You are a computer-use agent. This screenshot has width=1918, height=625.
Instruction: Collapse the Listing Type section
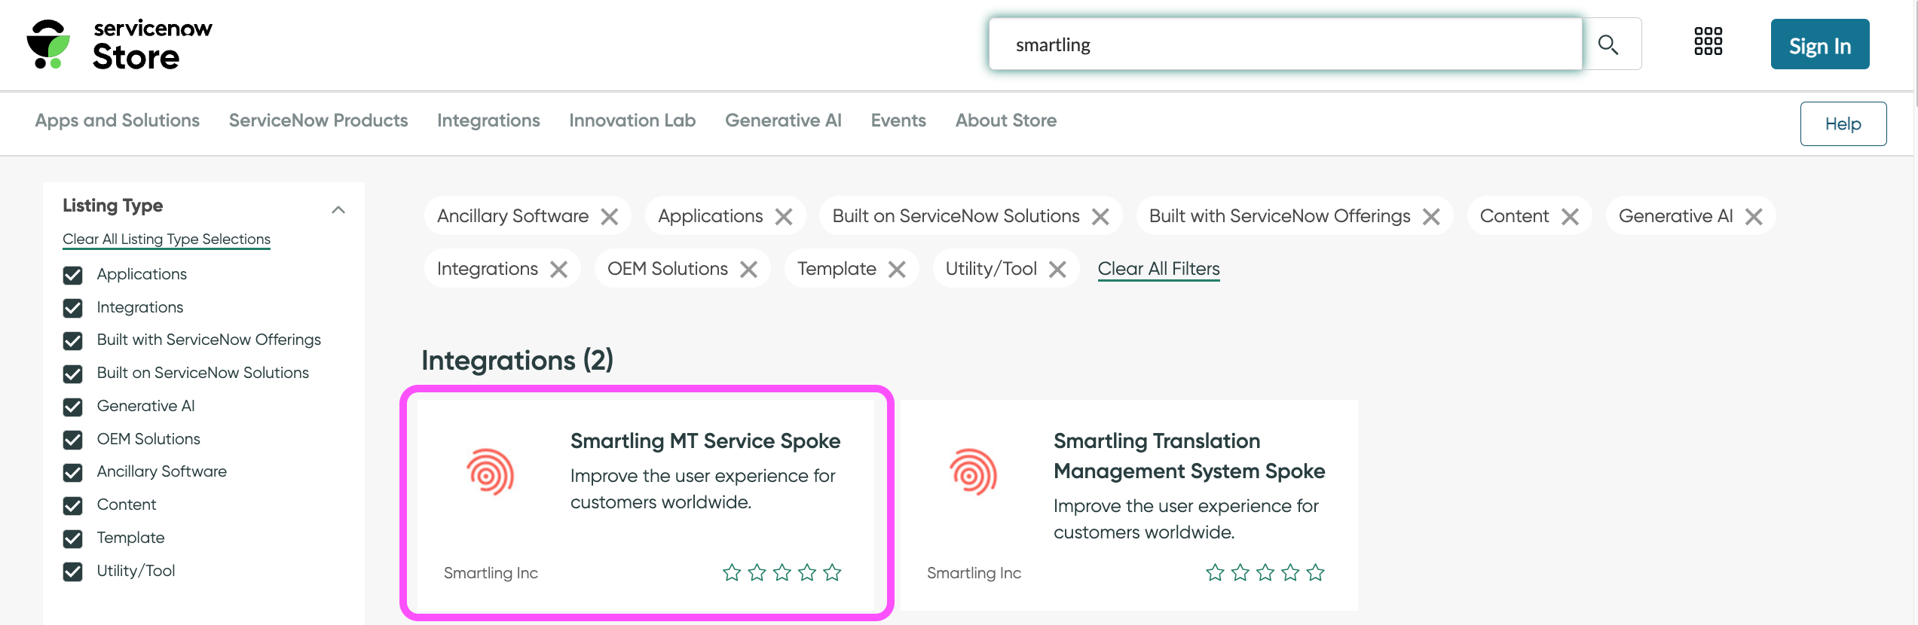338,210
